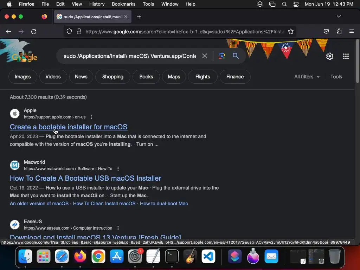Reload the current page
This screenshot has height=270, width=360.
click(x=34, y=31)
